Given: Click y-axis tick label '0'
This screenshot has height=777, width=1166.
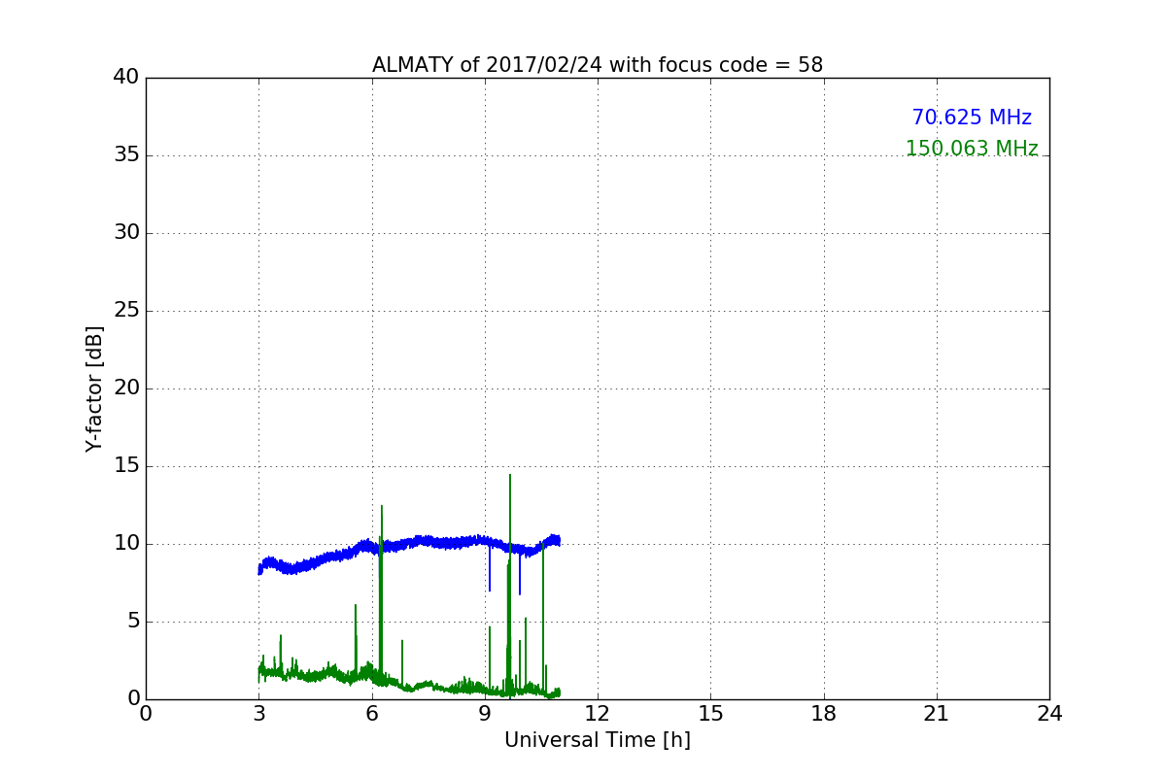Looking at the screenshot, I should click(133, 699).
